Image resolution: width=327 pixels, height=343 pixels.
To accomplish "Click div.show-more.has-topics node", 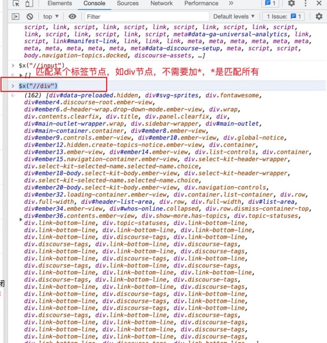I will (x=184, y=216).
